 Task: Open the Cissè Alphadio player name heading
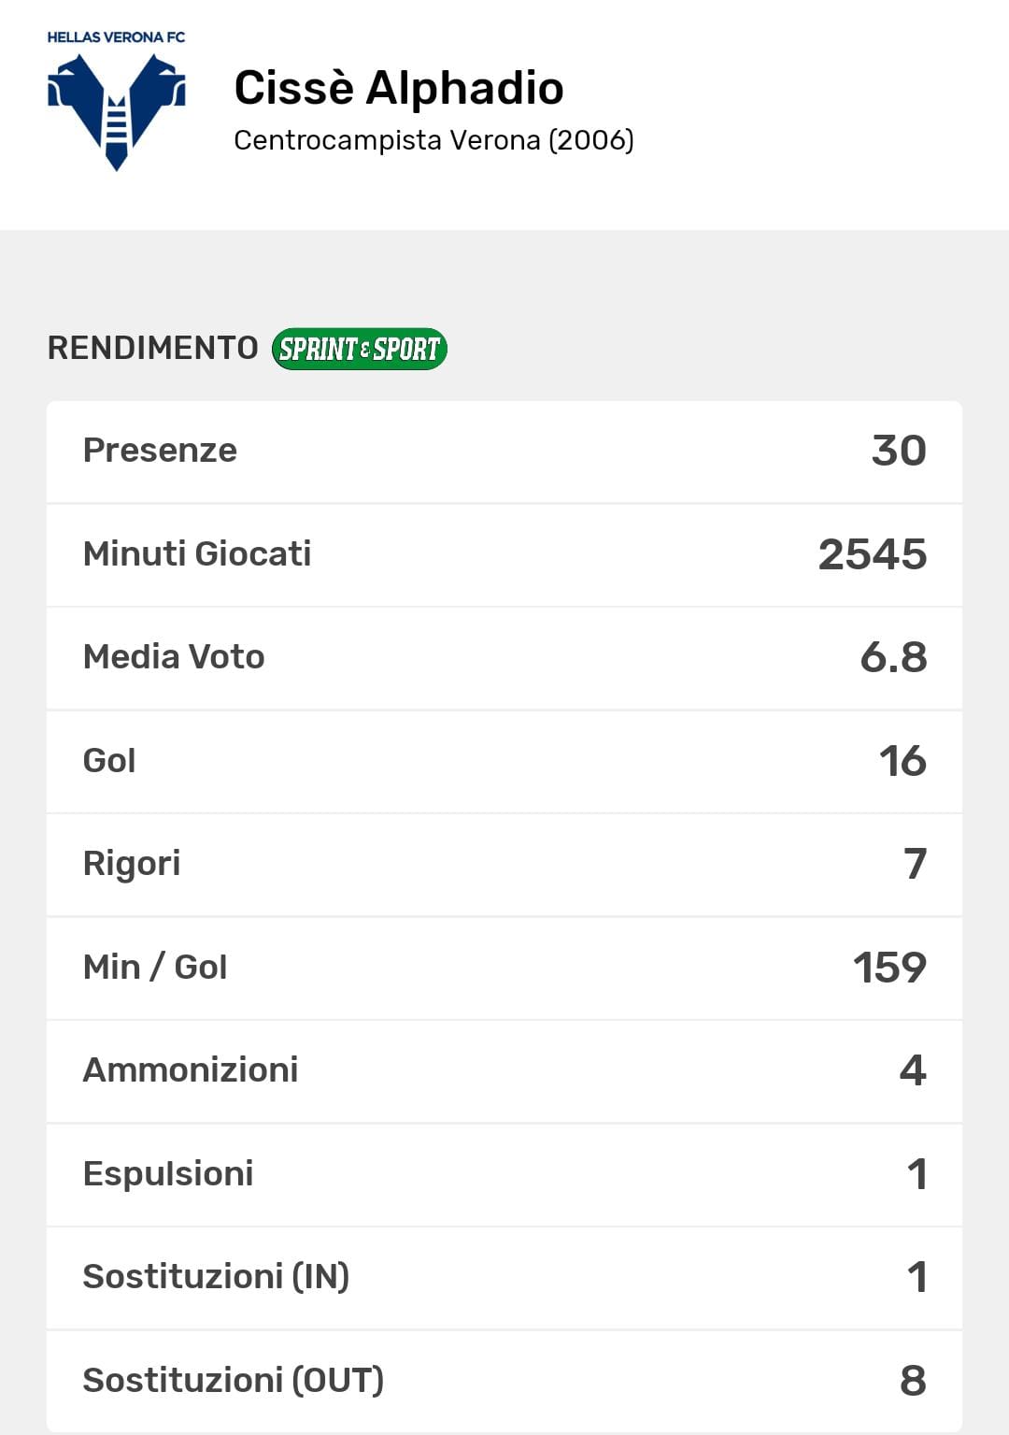[x=399, y=88]
